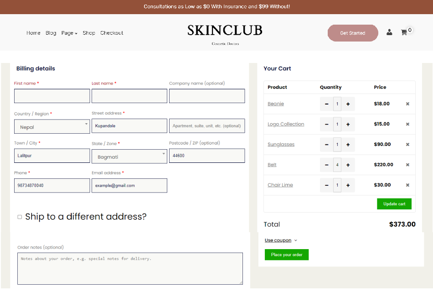This screenshot has height=292, width=433.
Task: Tick Ship to a different address checkbox
Action: click(x=20, y=217)
